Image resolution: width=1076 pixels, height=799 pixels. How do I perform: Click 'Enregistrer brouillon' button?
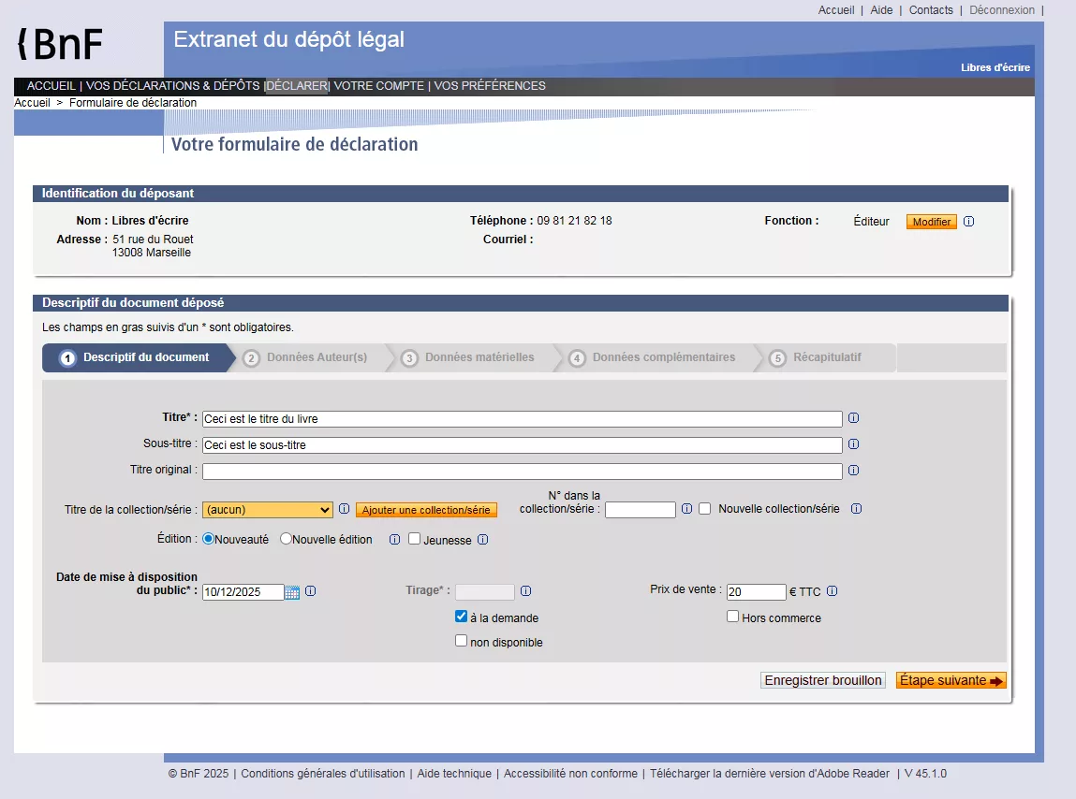pyautogui.click(x=822, y=680)
